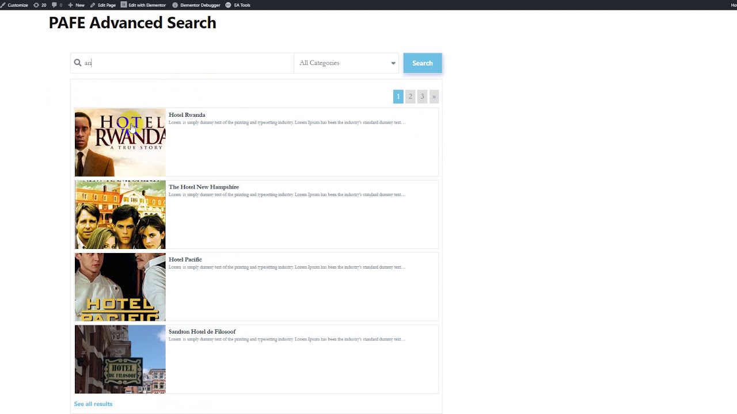Open The Hotel New Hampshire thumbnail
The width and height of the screenshot is (737, 414).
coord(120,215)
